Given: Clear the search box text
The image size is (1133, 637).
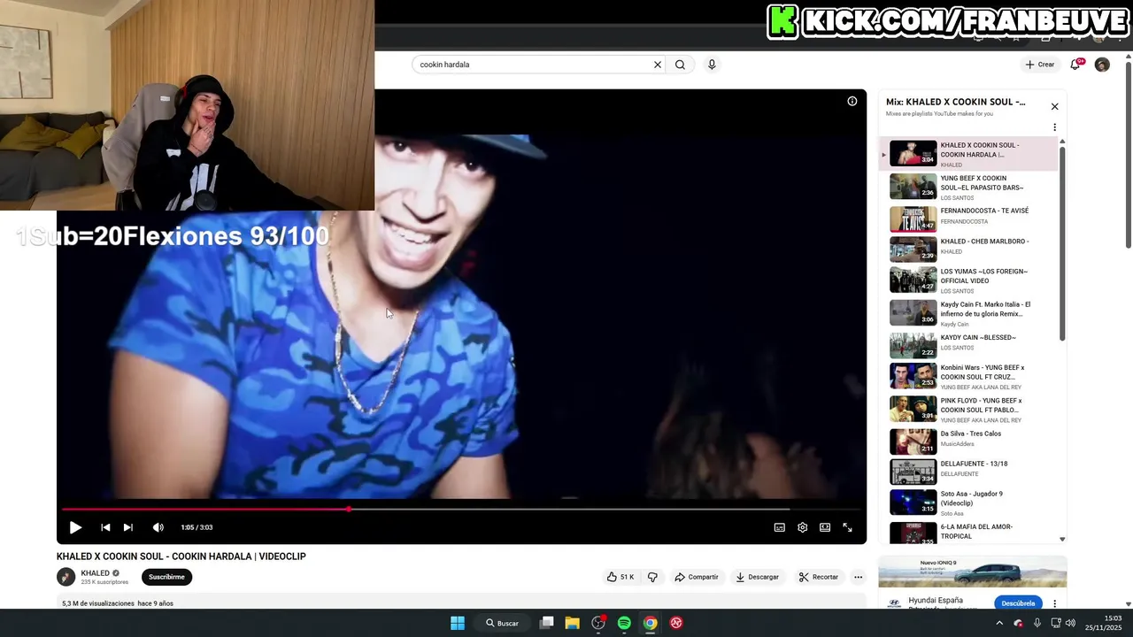Looking at the screenshot, I should 658,65.
